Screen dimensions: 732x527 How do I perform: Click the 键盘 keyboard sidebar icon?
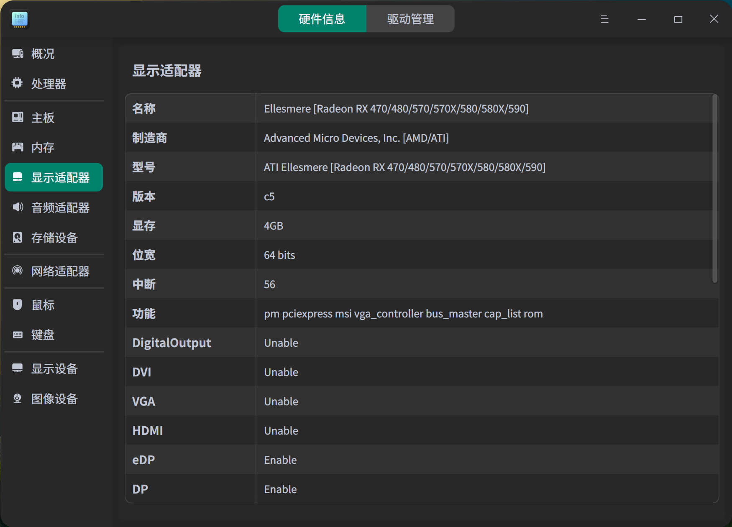[x=17, y=334]
